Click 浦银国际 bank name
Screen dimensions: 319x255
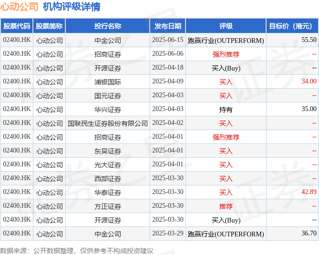108,82
